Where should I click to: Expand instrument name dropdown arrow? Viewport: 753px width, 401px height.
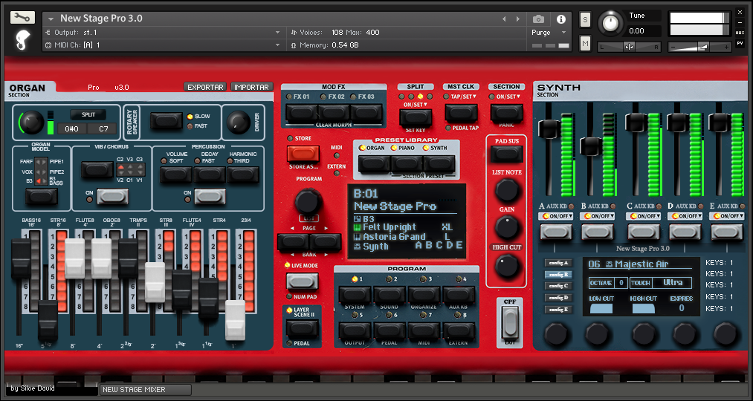click(51, 19)
